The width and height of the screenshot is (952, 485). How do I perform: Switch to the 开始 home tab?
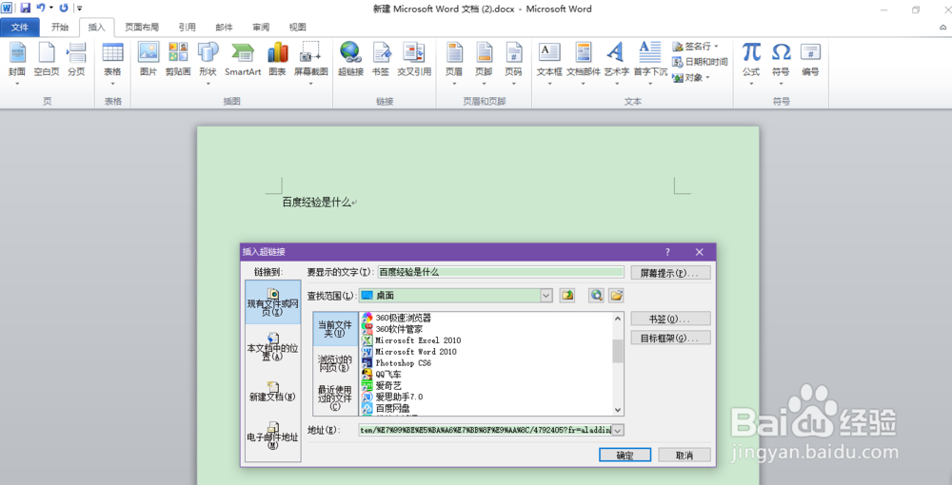[x=60, y=28]
